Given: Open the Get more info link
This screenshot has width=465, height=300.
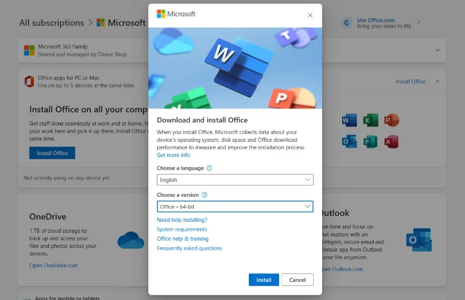Looking at the screenshot, I should [x=174, y=155].
